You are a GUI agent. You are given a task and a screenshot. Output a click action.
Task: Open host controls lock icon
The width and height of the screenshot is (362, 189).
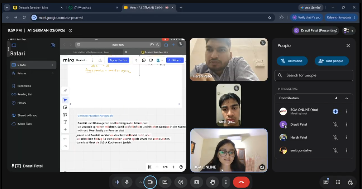(x=350, y=182)
